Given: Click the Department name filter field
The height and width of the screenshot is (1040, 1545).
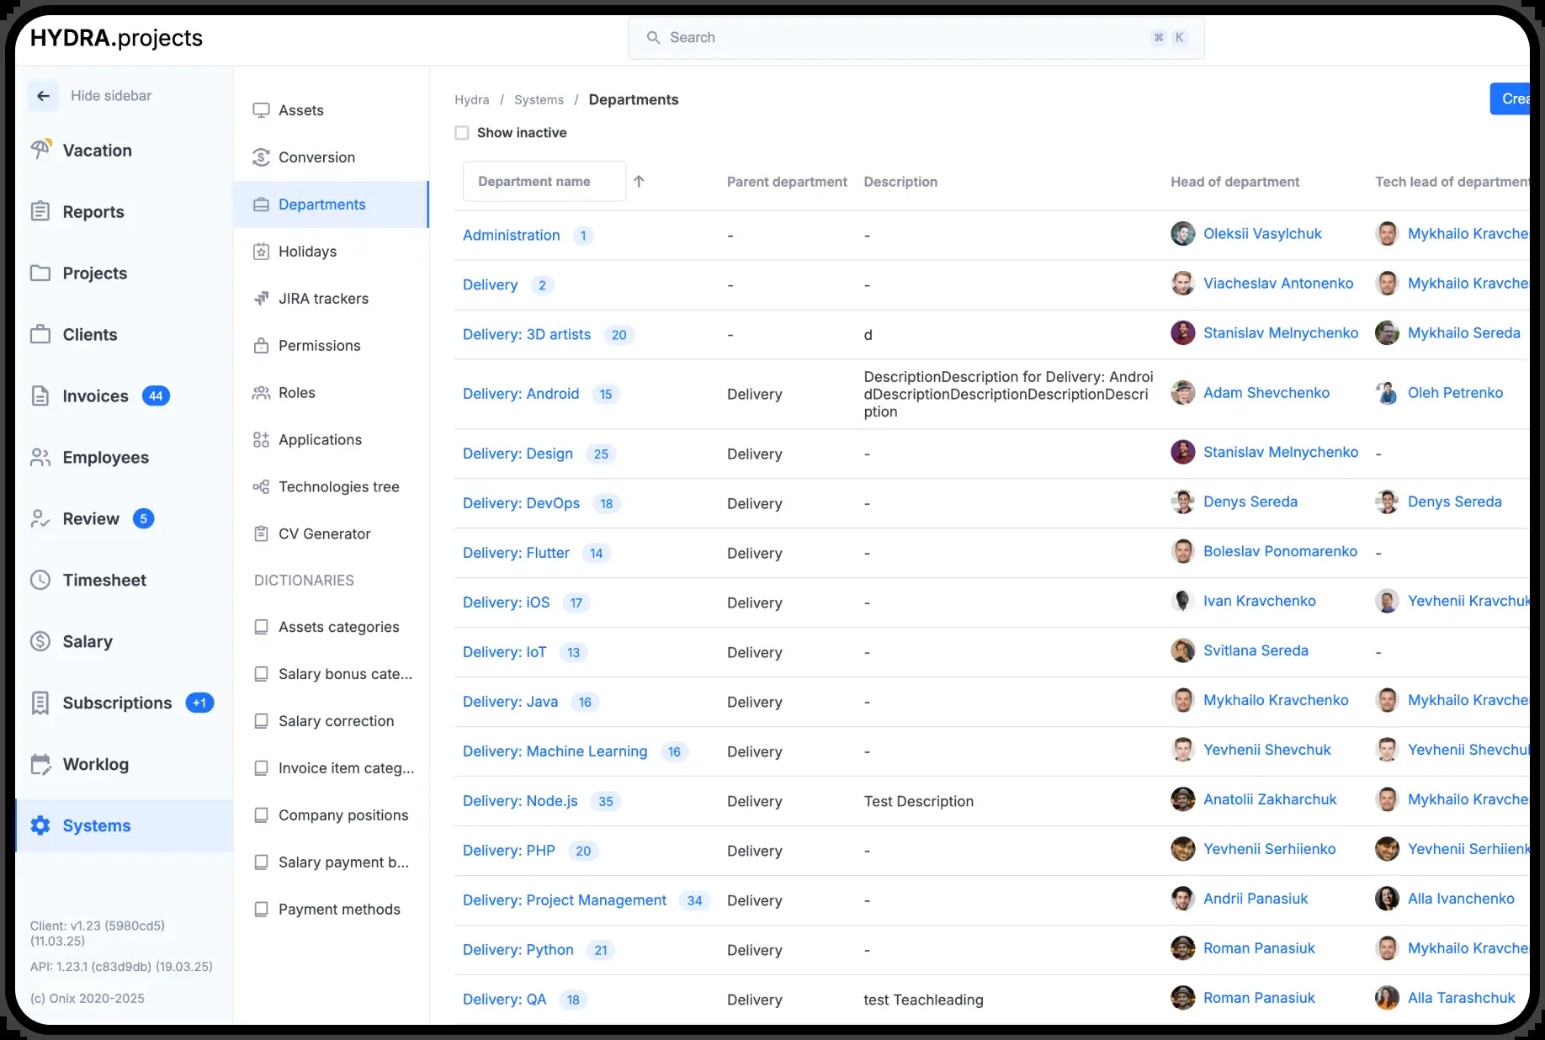Looking at the screenshot, I should [x=544, y=181].
